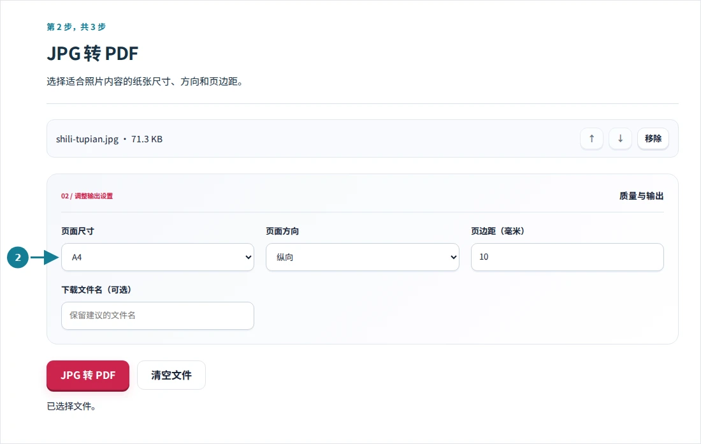
Task: Click 清空文件 button
Action: [171, 375]
